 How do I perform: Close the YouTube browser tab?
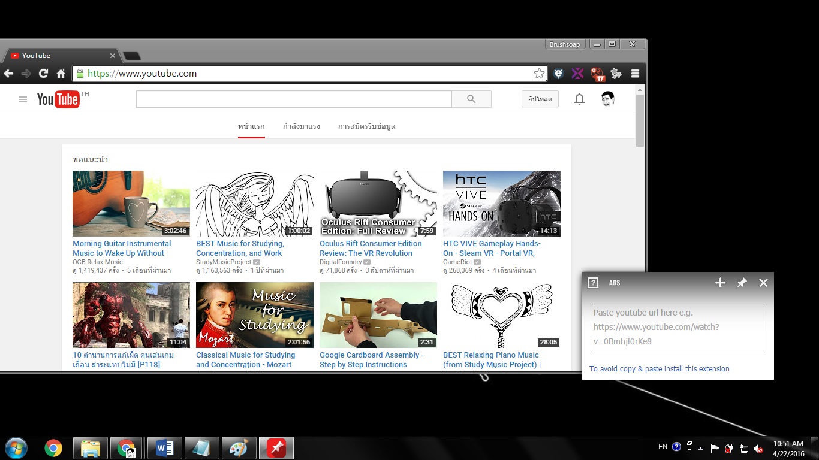tap(112, 56)
